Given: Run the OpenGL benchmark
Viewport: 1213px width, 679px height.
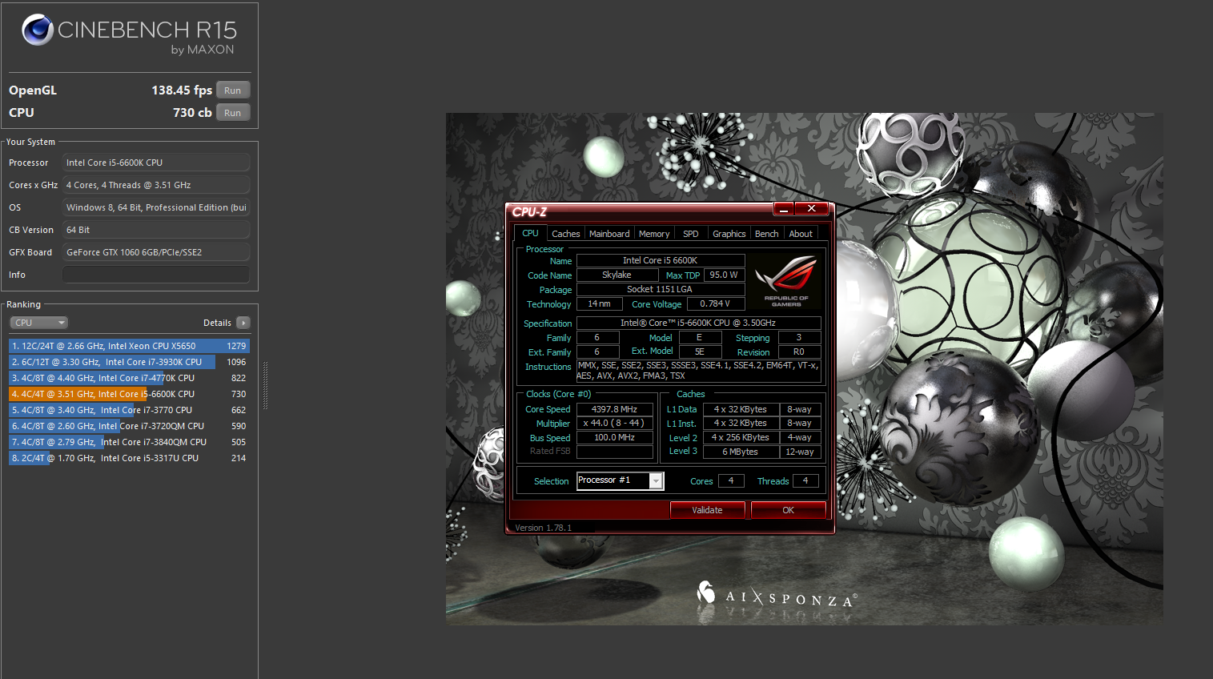Looking at the screenshot, I should [x=233, y=90].
